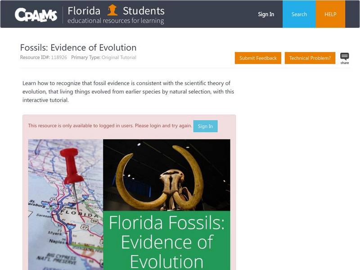
Task: Click the logged-in-users-only alert message
Action: click(x=110, y=126)
